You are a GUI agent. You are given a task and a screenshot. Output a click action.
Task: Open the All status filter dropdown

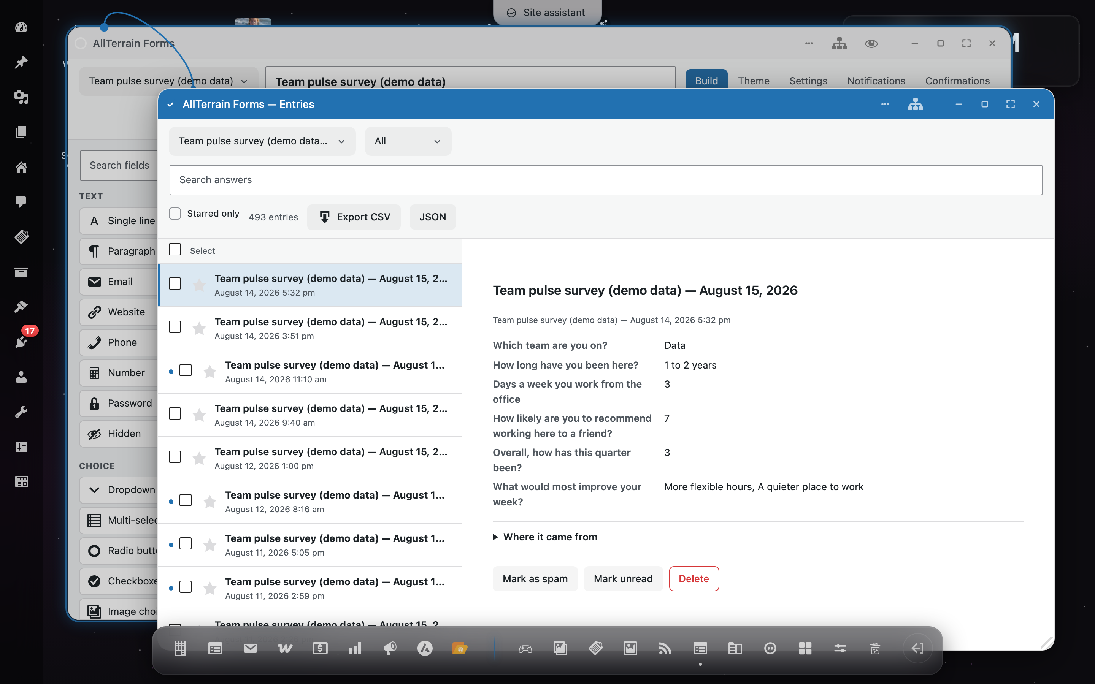coord(408,141)
